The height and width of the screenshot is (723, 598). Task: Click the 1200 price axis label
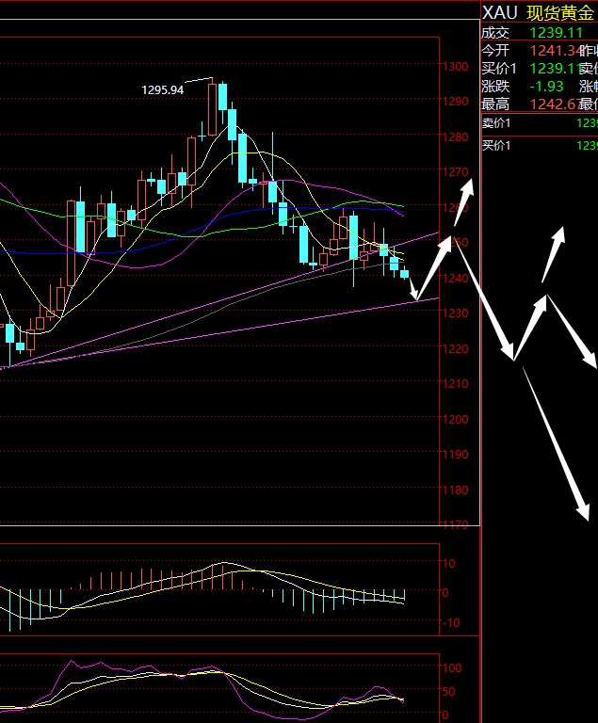tap(456, 419)
